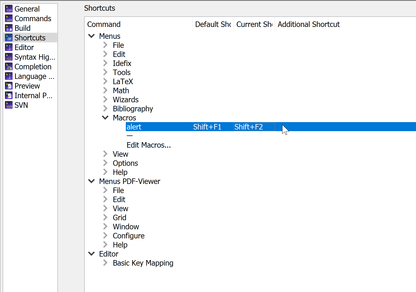Collapse the Macros section
This screenshot has height=292, width=416.
(x=105, y=117)
